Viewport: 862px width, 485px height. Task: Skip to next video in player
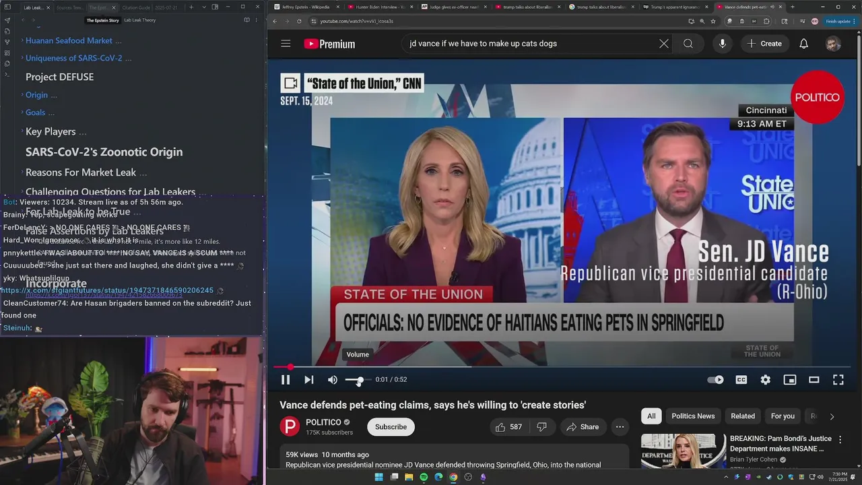pyautogui.click(x=308, y=380)
